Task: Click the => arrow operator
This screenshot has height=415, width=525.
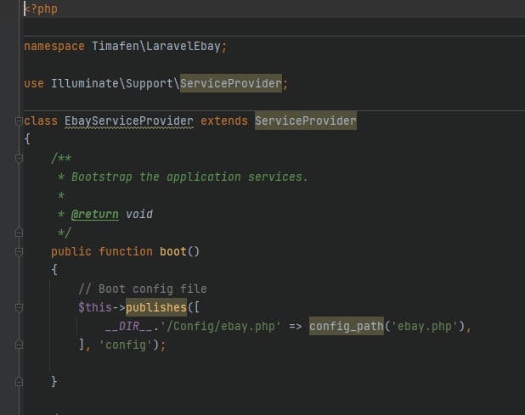Action: point(295,326)
